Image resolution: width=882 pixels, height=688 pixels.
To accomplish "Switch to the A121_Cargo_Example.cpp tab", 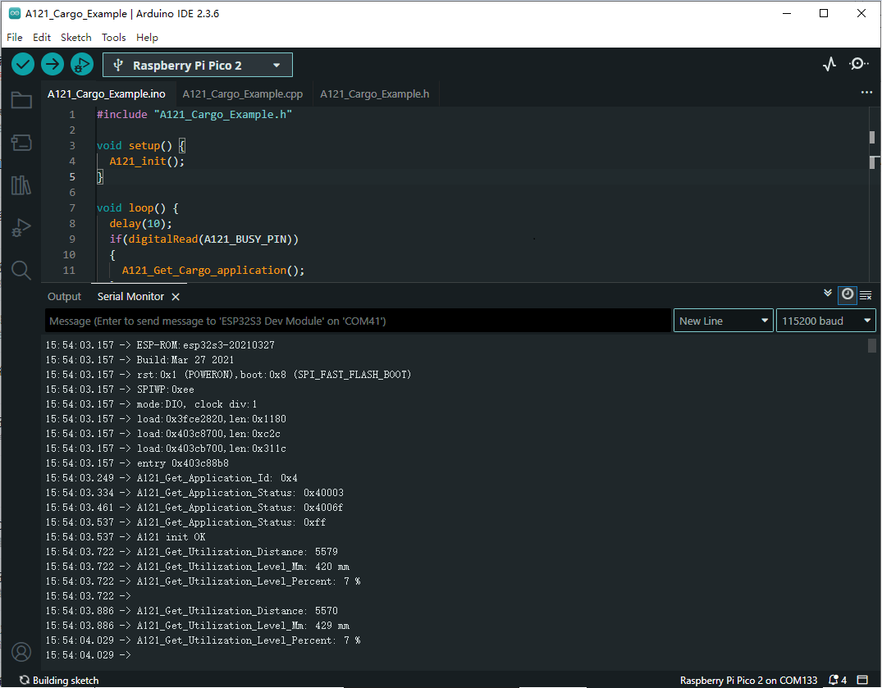I will coord(243,94).
